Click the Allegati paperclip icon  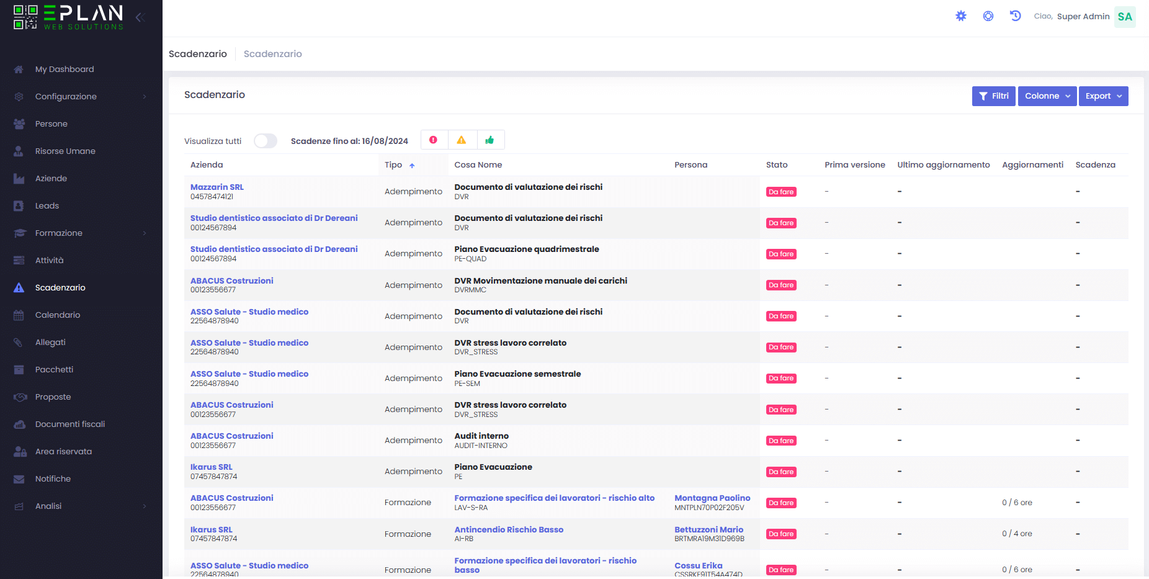[19, 343]
